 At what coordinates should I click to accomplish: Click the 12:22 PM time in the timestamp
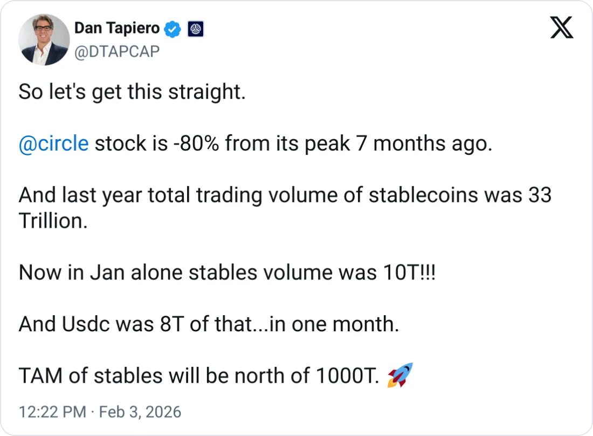52,412
